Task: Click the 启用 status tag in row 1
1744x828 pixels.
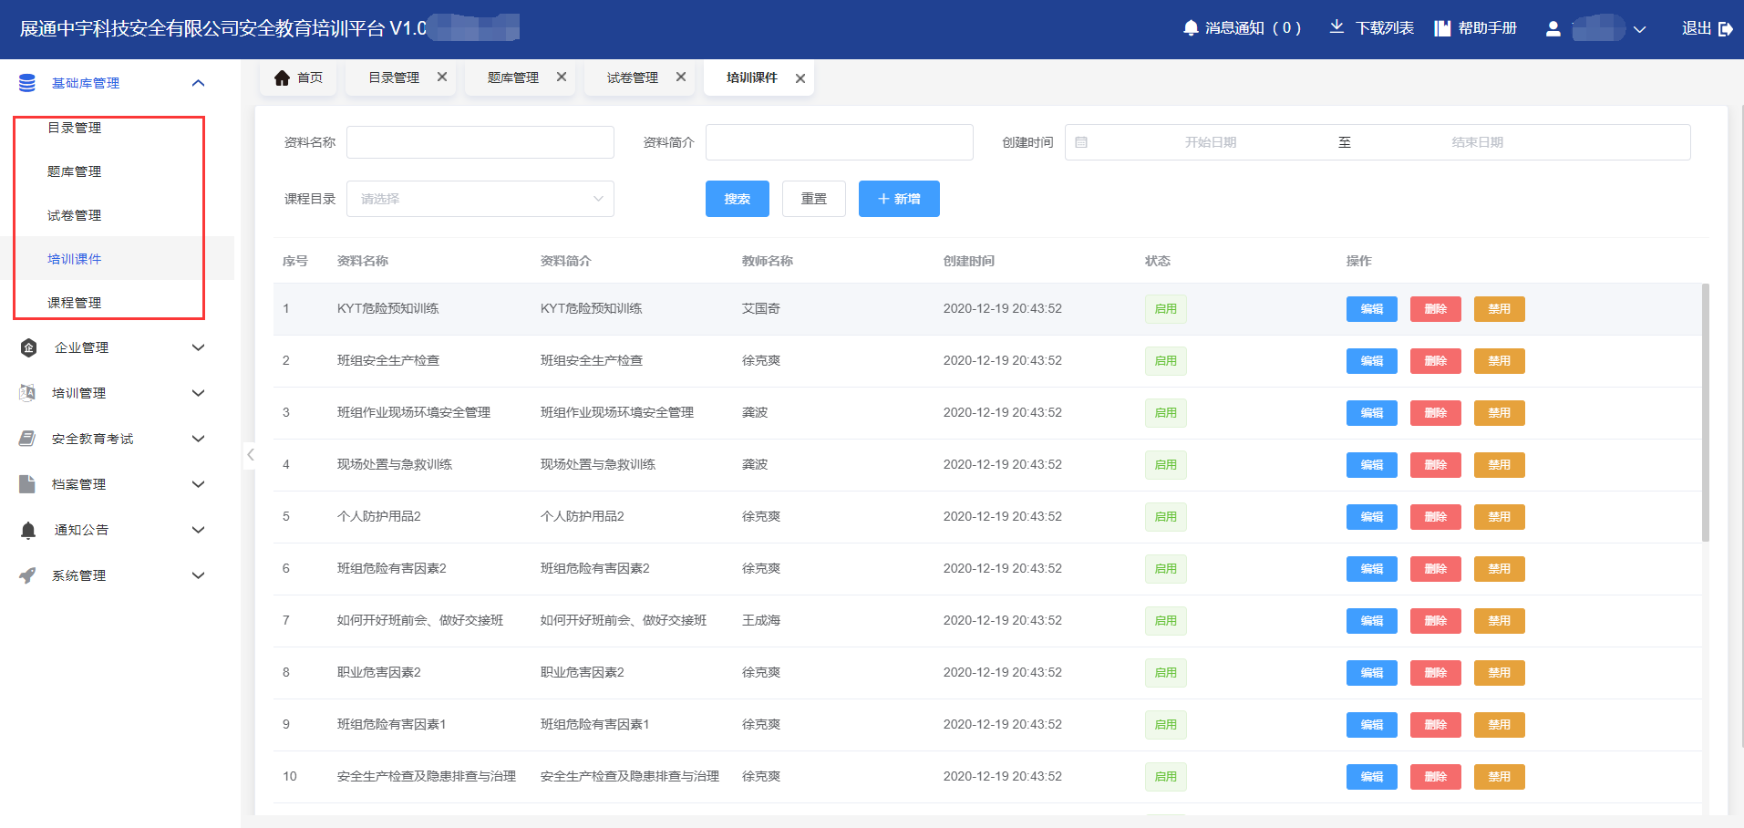Action: click(1166, 309)
